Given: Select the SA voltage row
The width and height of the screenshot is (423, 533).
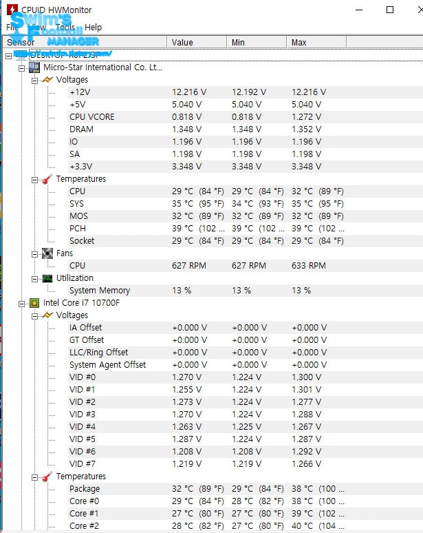Looking at the screenshot, I should click(x=245, y=154).
